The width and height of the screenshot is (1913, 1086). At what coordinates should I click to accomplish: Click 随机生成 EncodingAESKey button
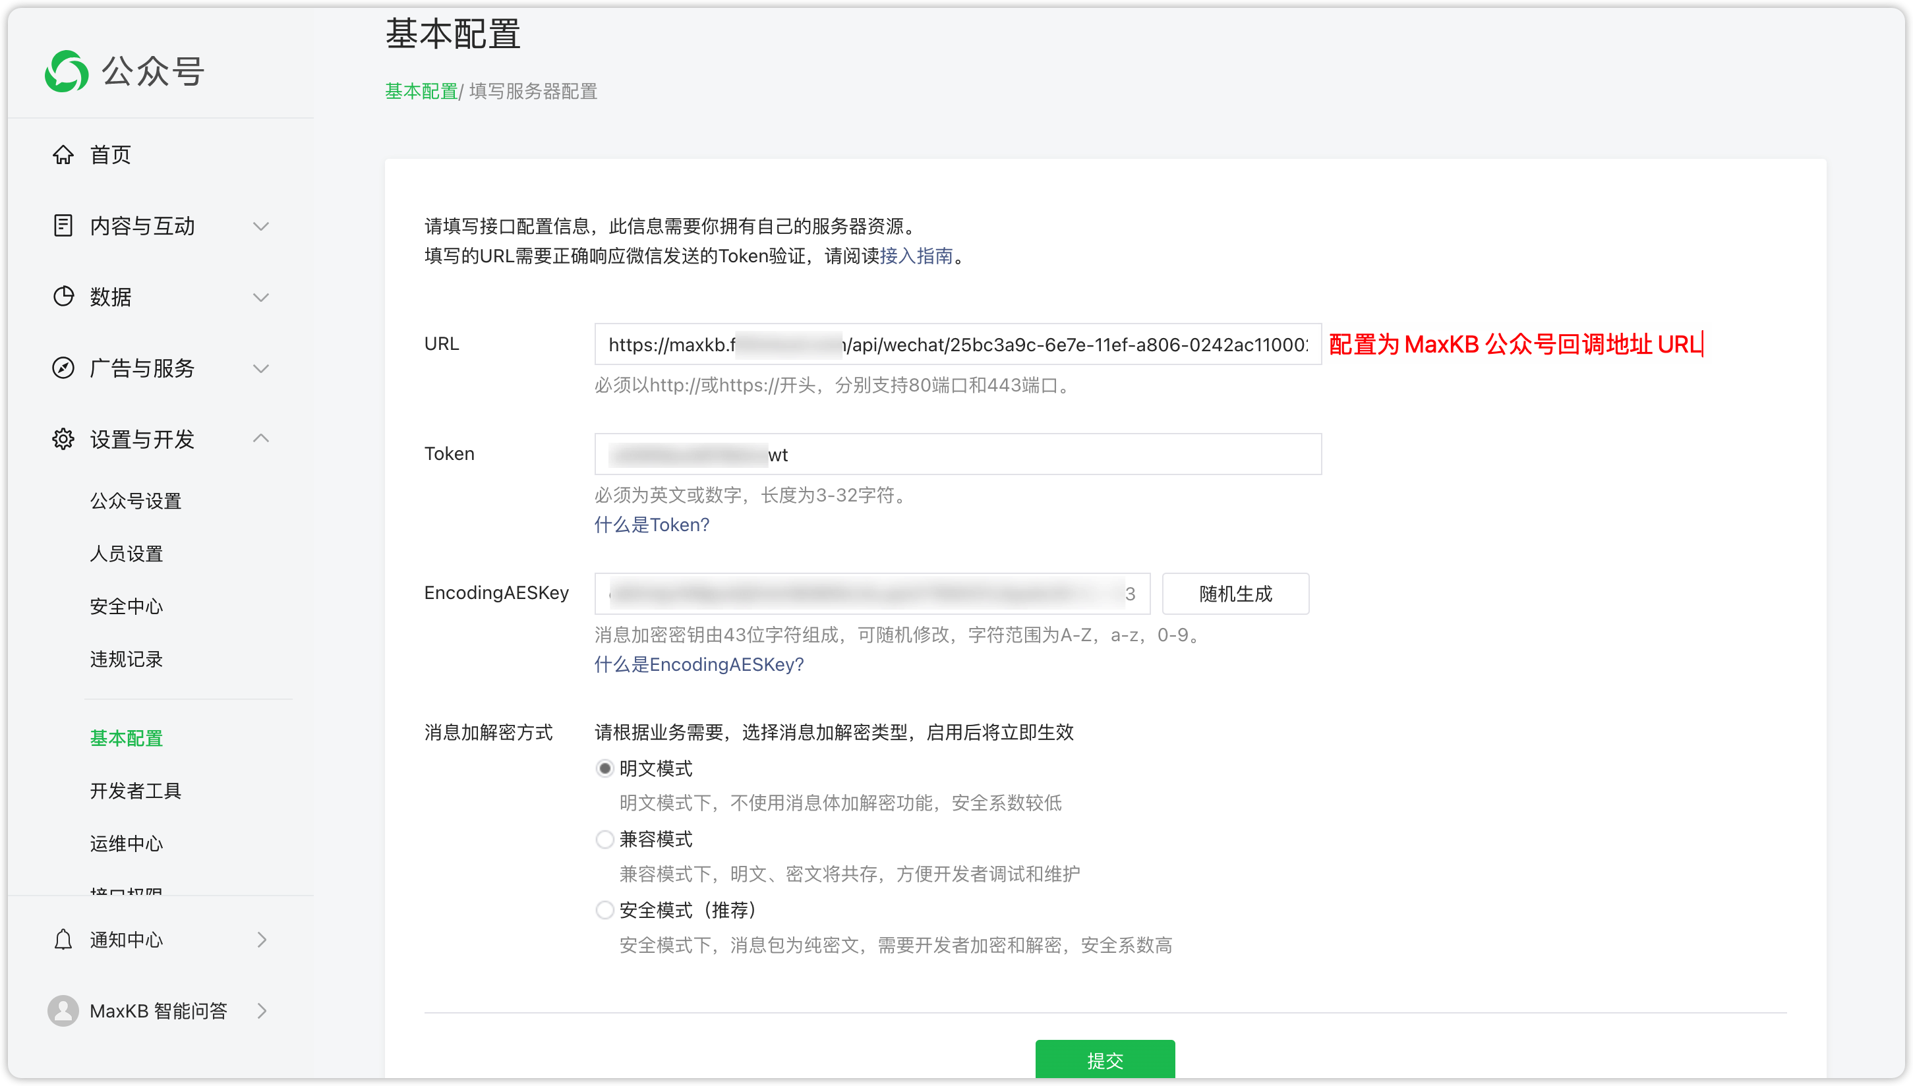[x=1237, y=594]
